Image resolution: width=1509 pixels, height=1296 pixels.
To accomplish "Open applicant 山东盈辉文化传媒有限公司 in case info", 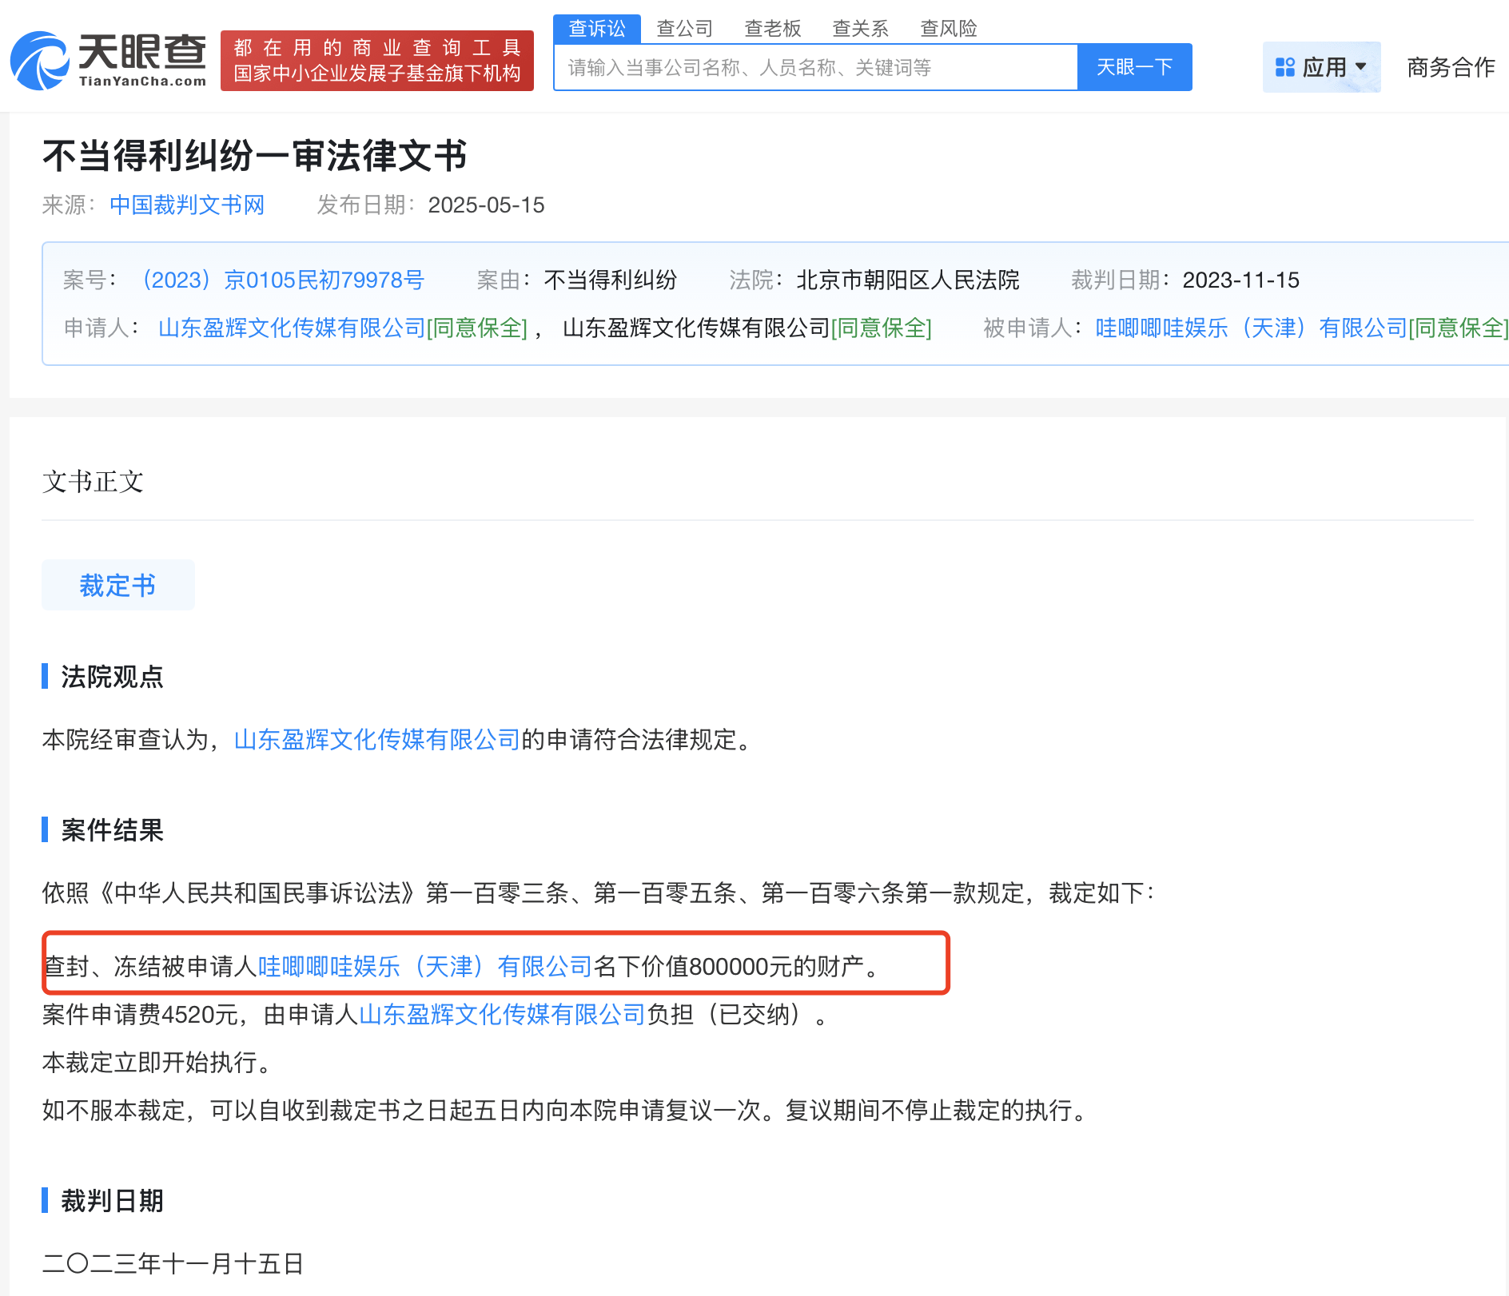I will pyautogui.click(x=292, y=328).
